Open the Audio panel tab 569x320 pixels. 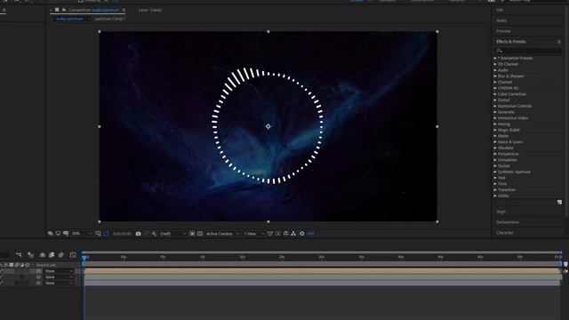[x=501, y=20]
